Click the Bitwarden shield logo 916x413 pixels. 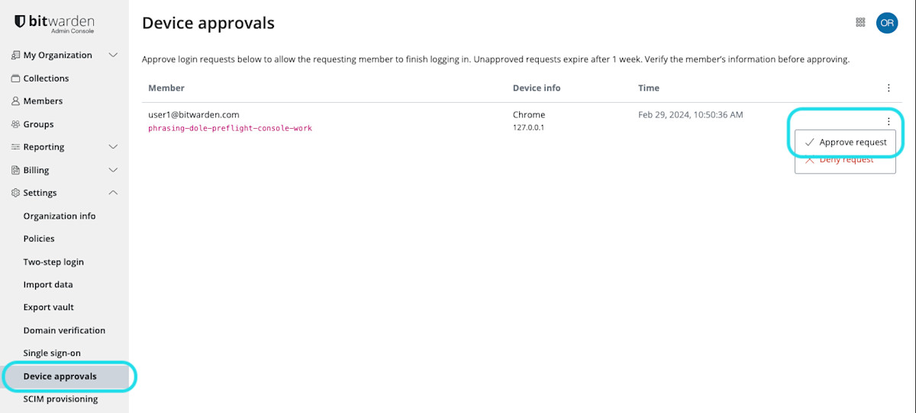pyautogui.click(x=20, y=22)
